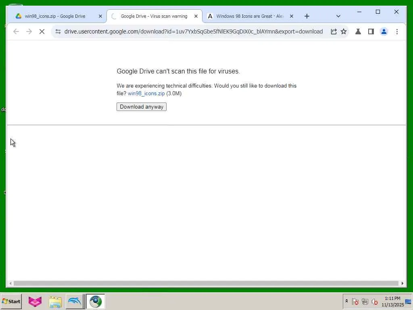The width and height of the screenshot is (413, 310).
Task: Close the Windows 98 Icons tab
Action: point(292,16)
